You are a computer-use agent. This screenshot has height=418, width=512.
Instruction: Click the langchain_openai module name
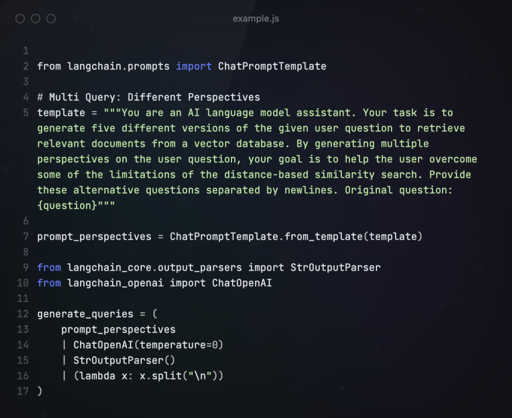pyautogui.click(x=115, y=283)
